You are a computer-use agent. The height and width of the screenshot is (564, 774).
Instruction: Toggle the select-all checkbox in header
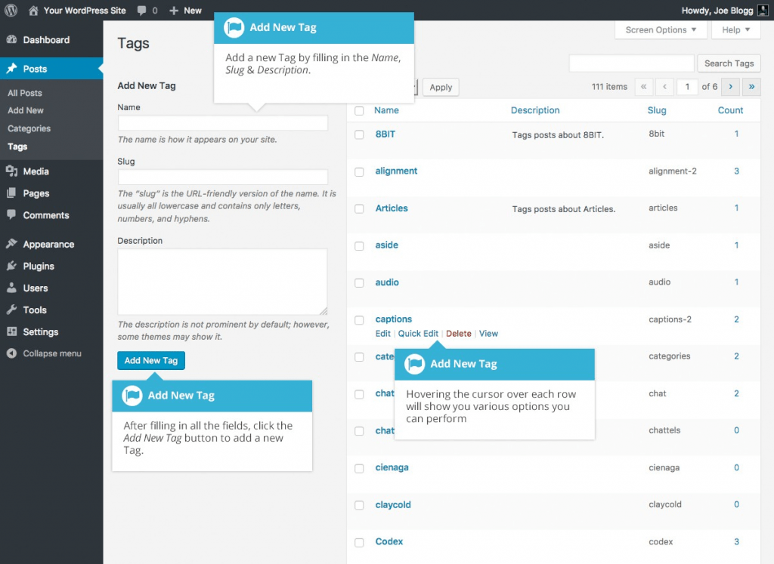pos(359,111)
